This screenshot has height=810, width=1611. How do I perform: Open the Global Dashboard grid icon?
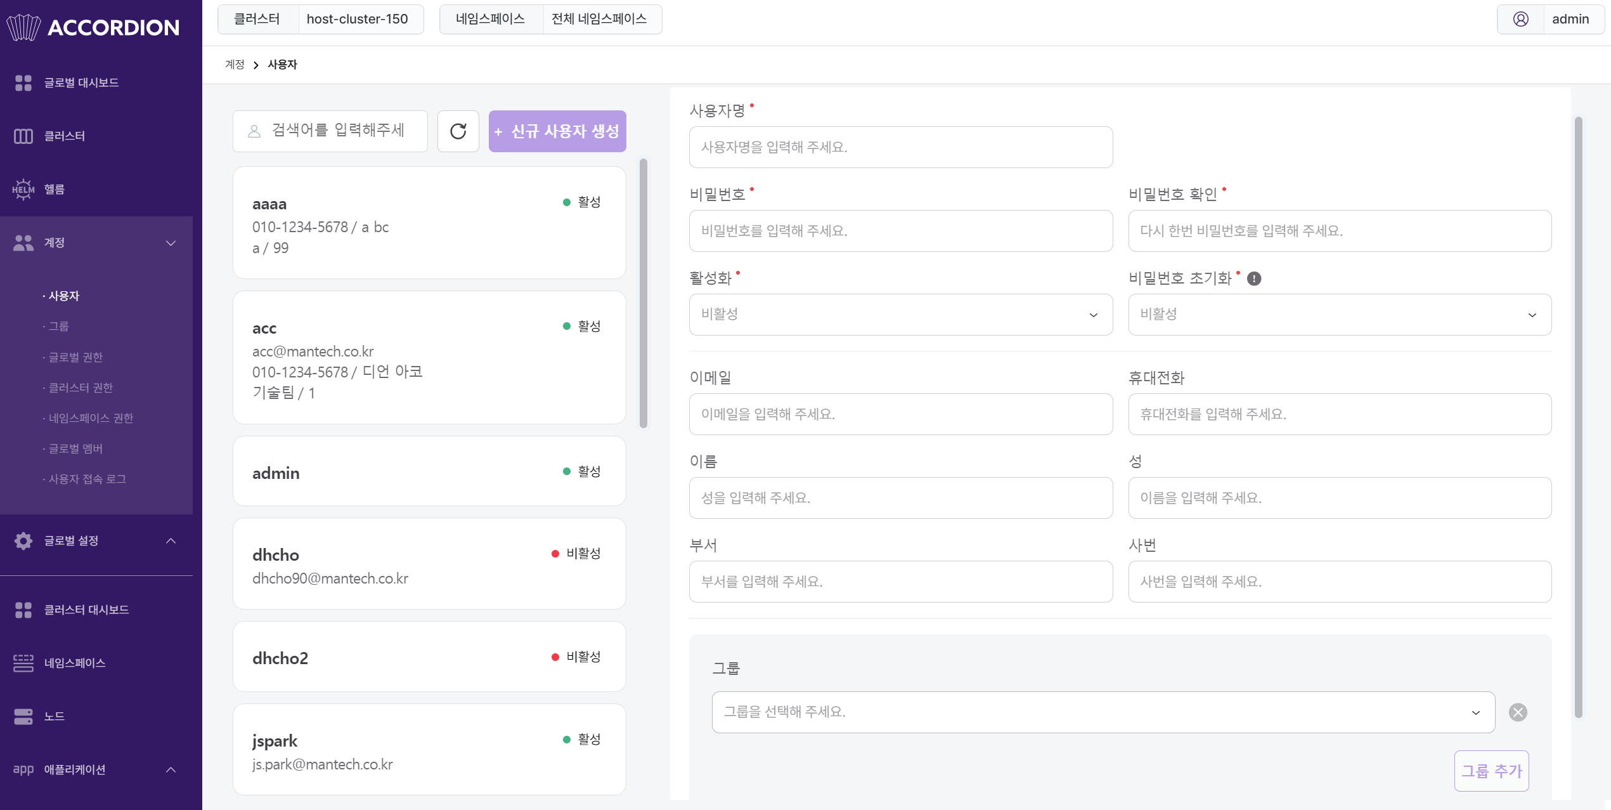tap(23, 83)
